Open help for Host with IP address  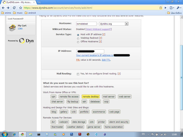pos(104,34)
